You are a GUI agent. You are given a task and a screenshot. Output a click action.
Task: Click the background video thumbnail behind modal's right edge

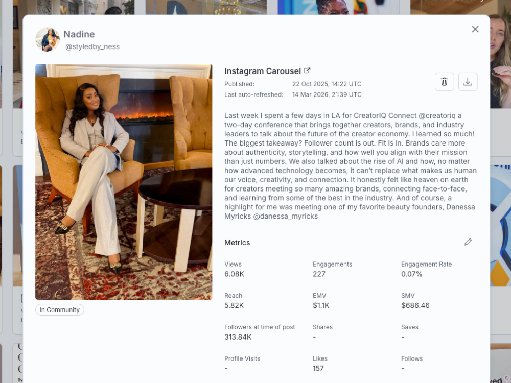point(501,61)
